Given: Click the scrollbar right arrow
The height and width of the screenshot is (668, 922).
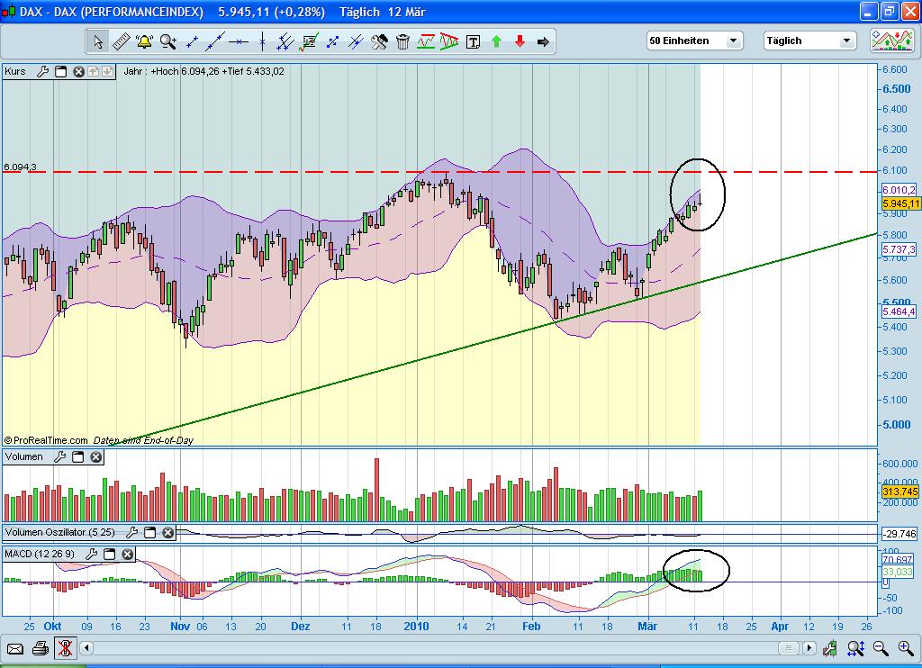Looking at the screenshot, I should pyautogui.click(x=809, y=648).
